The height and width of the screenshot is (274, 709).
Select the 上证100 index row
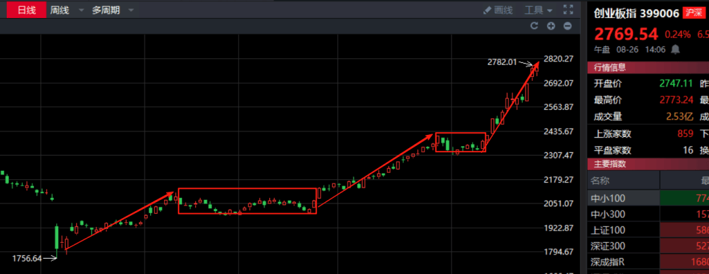point(648,230)
